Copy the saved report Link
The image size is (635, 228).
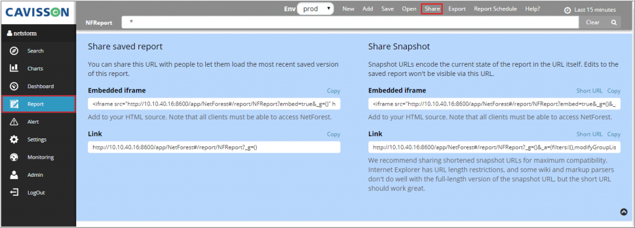point(334,134)
